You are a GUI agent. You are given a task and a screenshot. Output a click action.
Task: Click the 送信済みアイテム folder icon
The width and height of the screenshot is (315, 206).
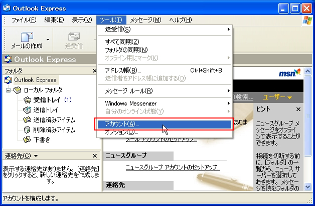pyautogui.click(x=27, y=120)
